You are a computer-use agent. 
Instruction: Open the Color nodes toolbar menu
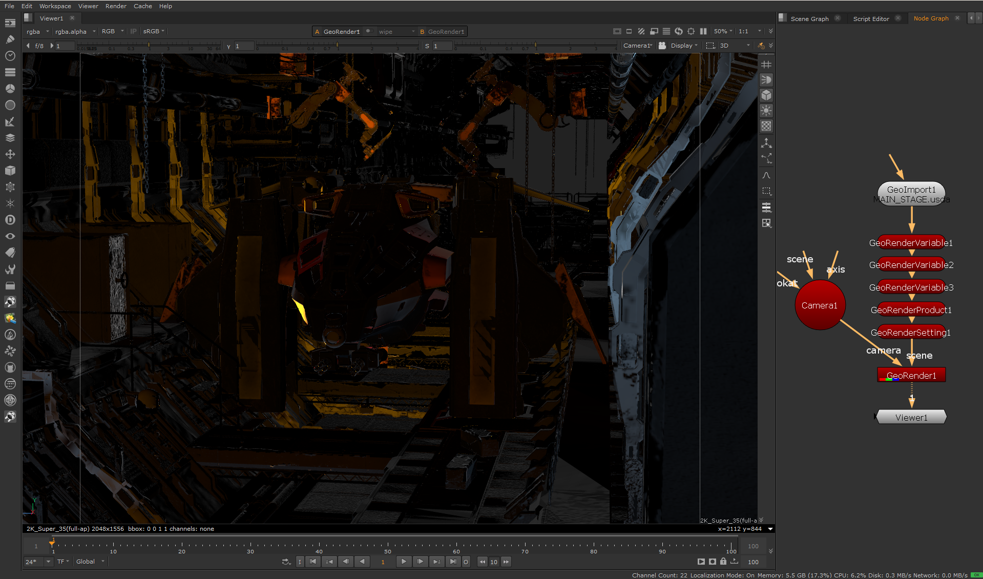point(10,89)
